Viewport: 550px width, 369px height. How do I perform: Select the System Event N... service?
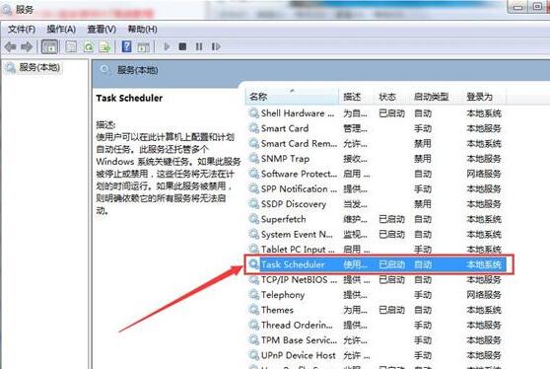pyautogui.click(x=376, y=234)
